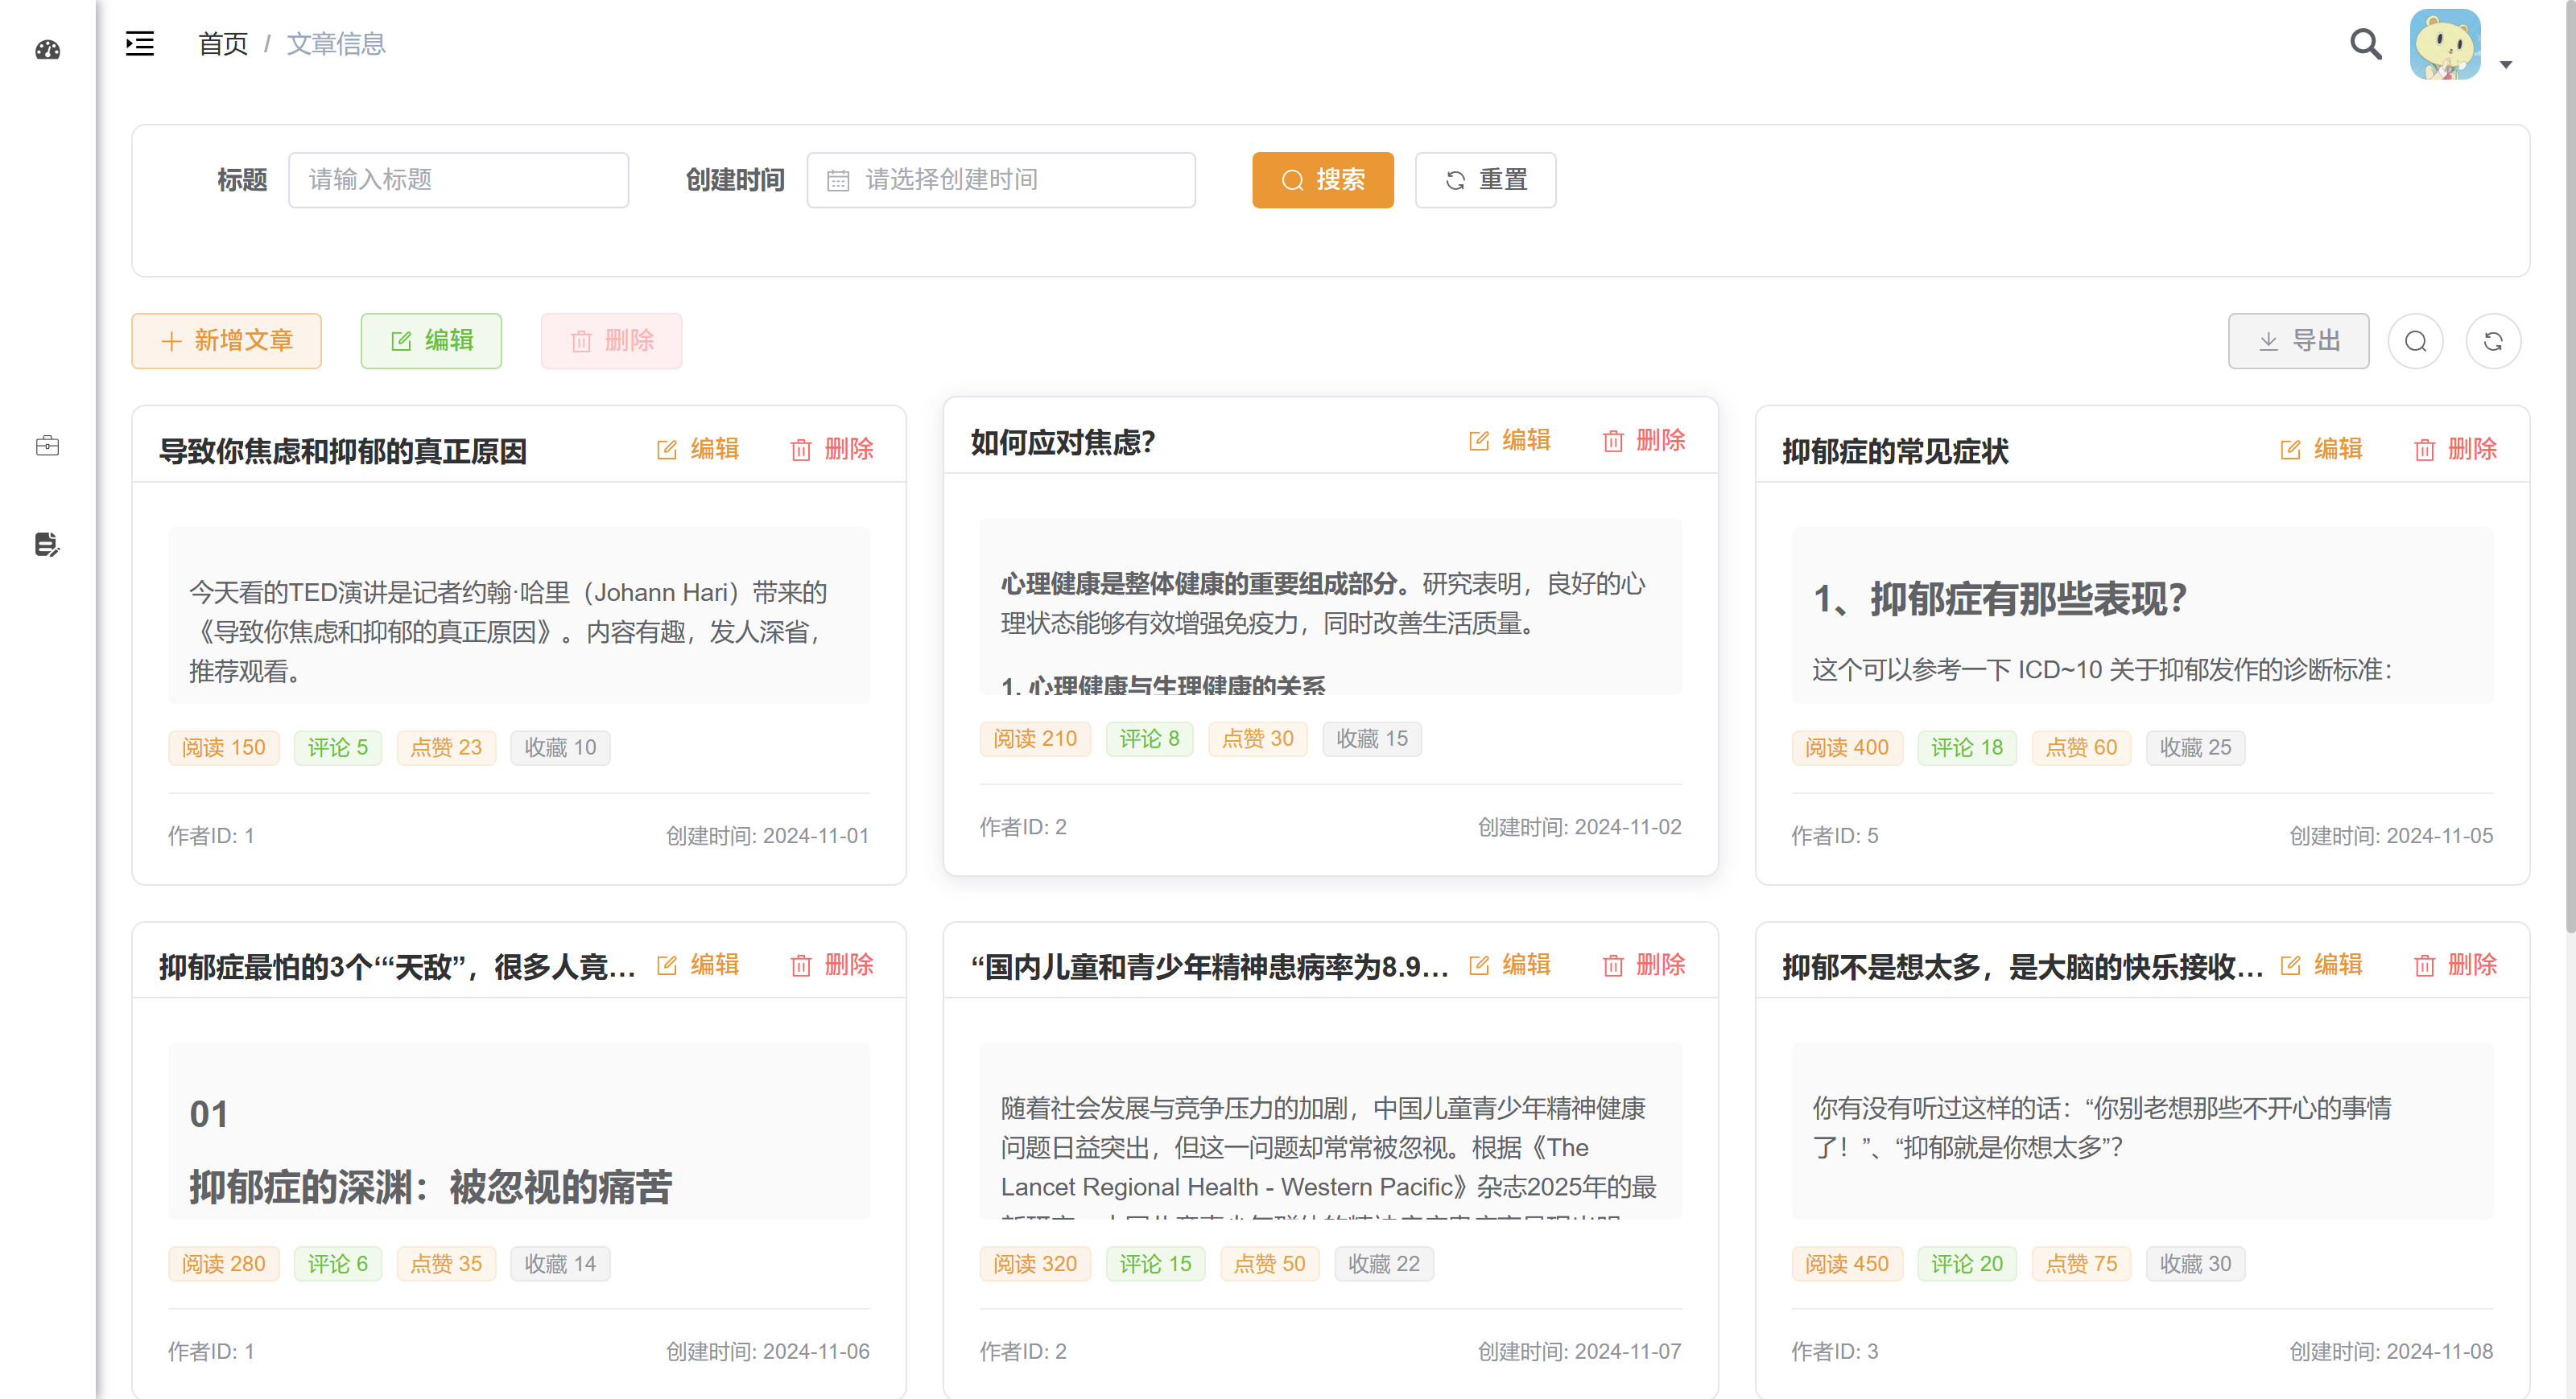The height and width of the screenshot is (1399, 2576).
Task: Open the 创建时间 date picker
Action: [x=1000, y=180]
